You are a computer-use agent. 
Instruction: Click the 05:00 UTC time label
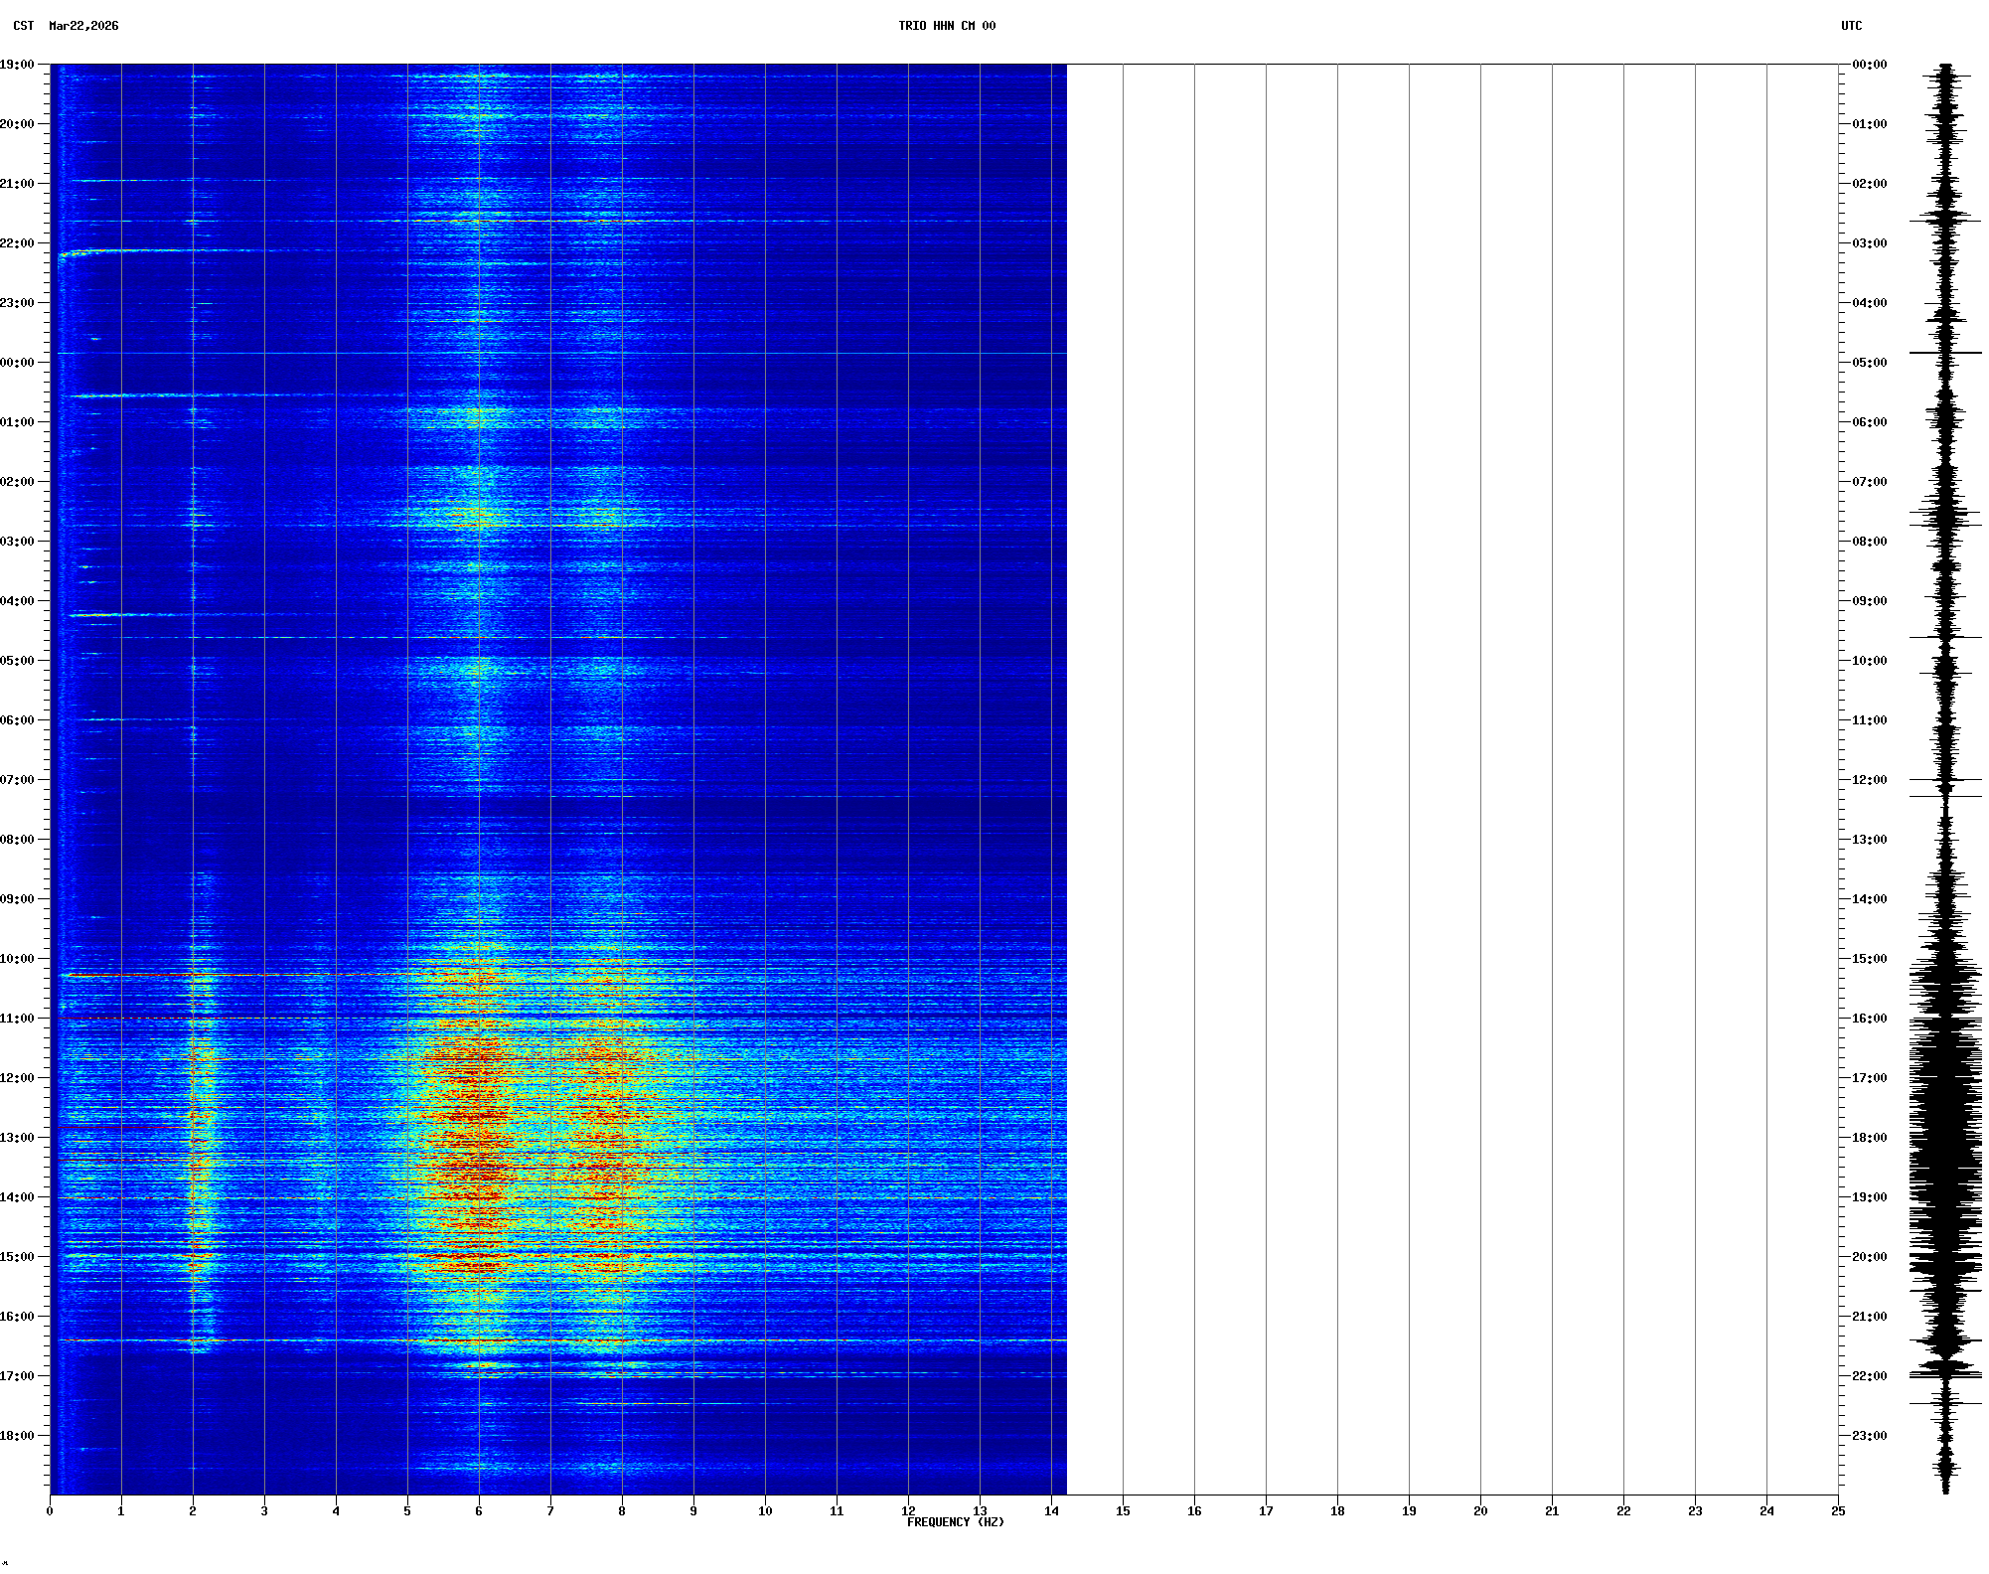point(1869,363)
